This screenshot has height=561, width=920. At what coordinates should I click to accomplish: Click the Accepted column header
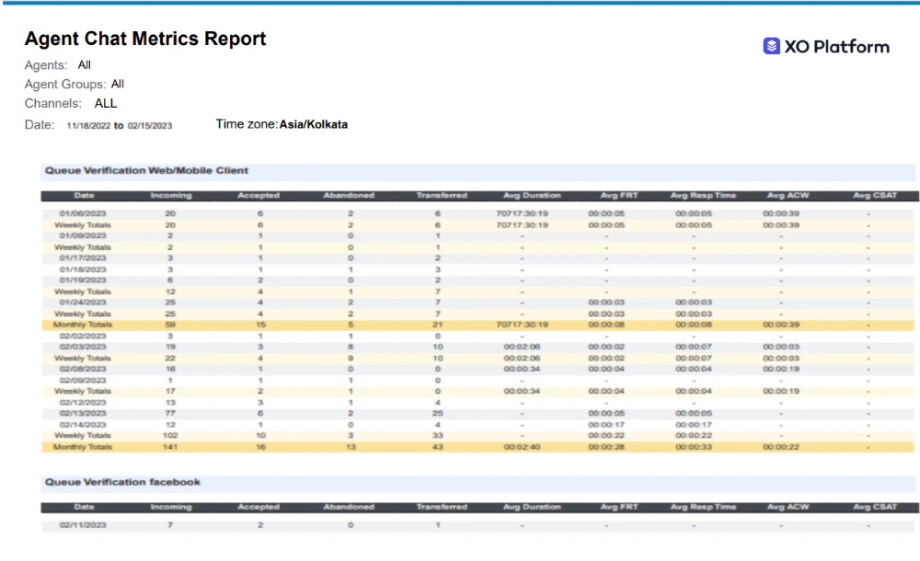coord(259,195)
